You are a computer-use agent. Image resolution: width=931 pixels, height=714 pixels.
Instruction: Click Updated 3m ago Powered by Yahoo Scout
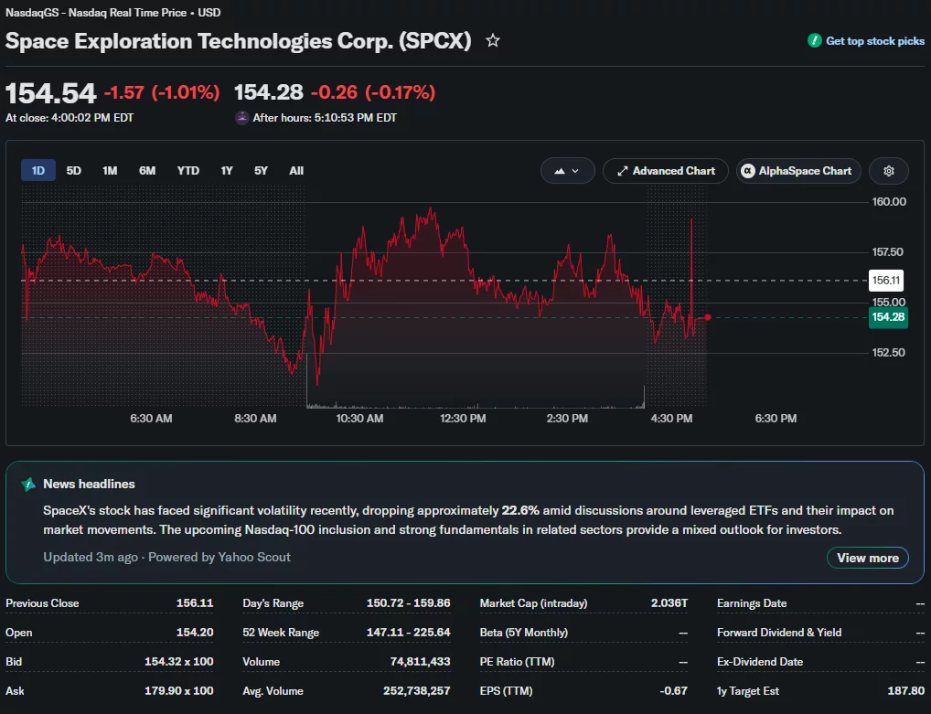pos(166,558)
